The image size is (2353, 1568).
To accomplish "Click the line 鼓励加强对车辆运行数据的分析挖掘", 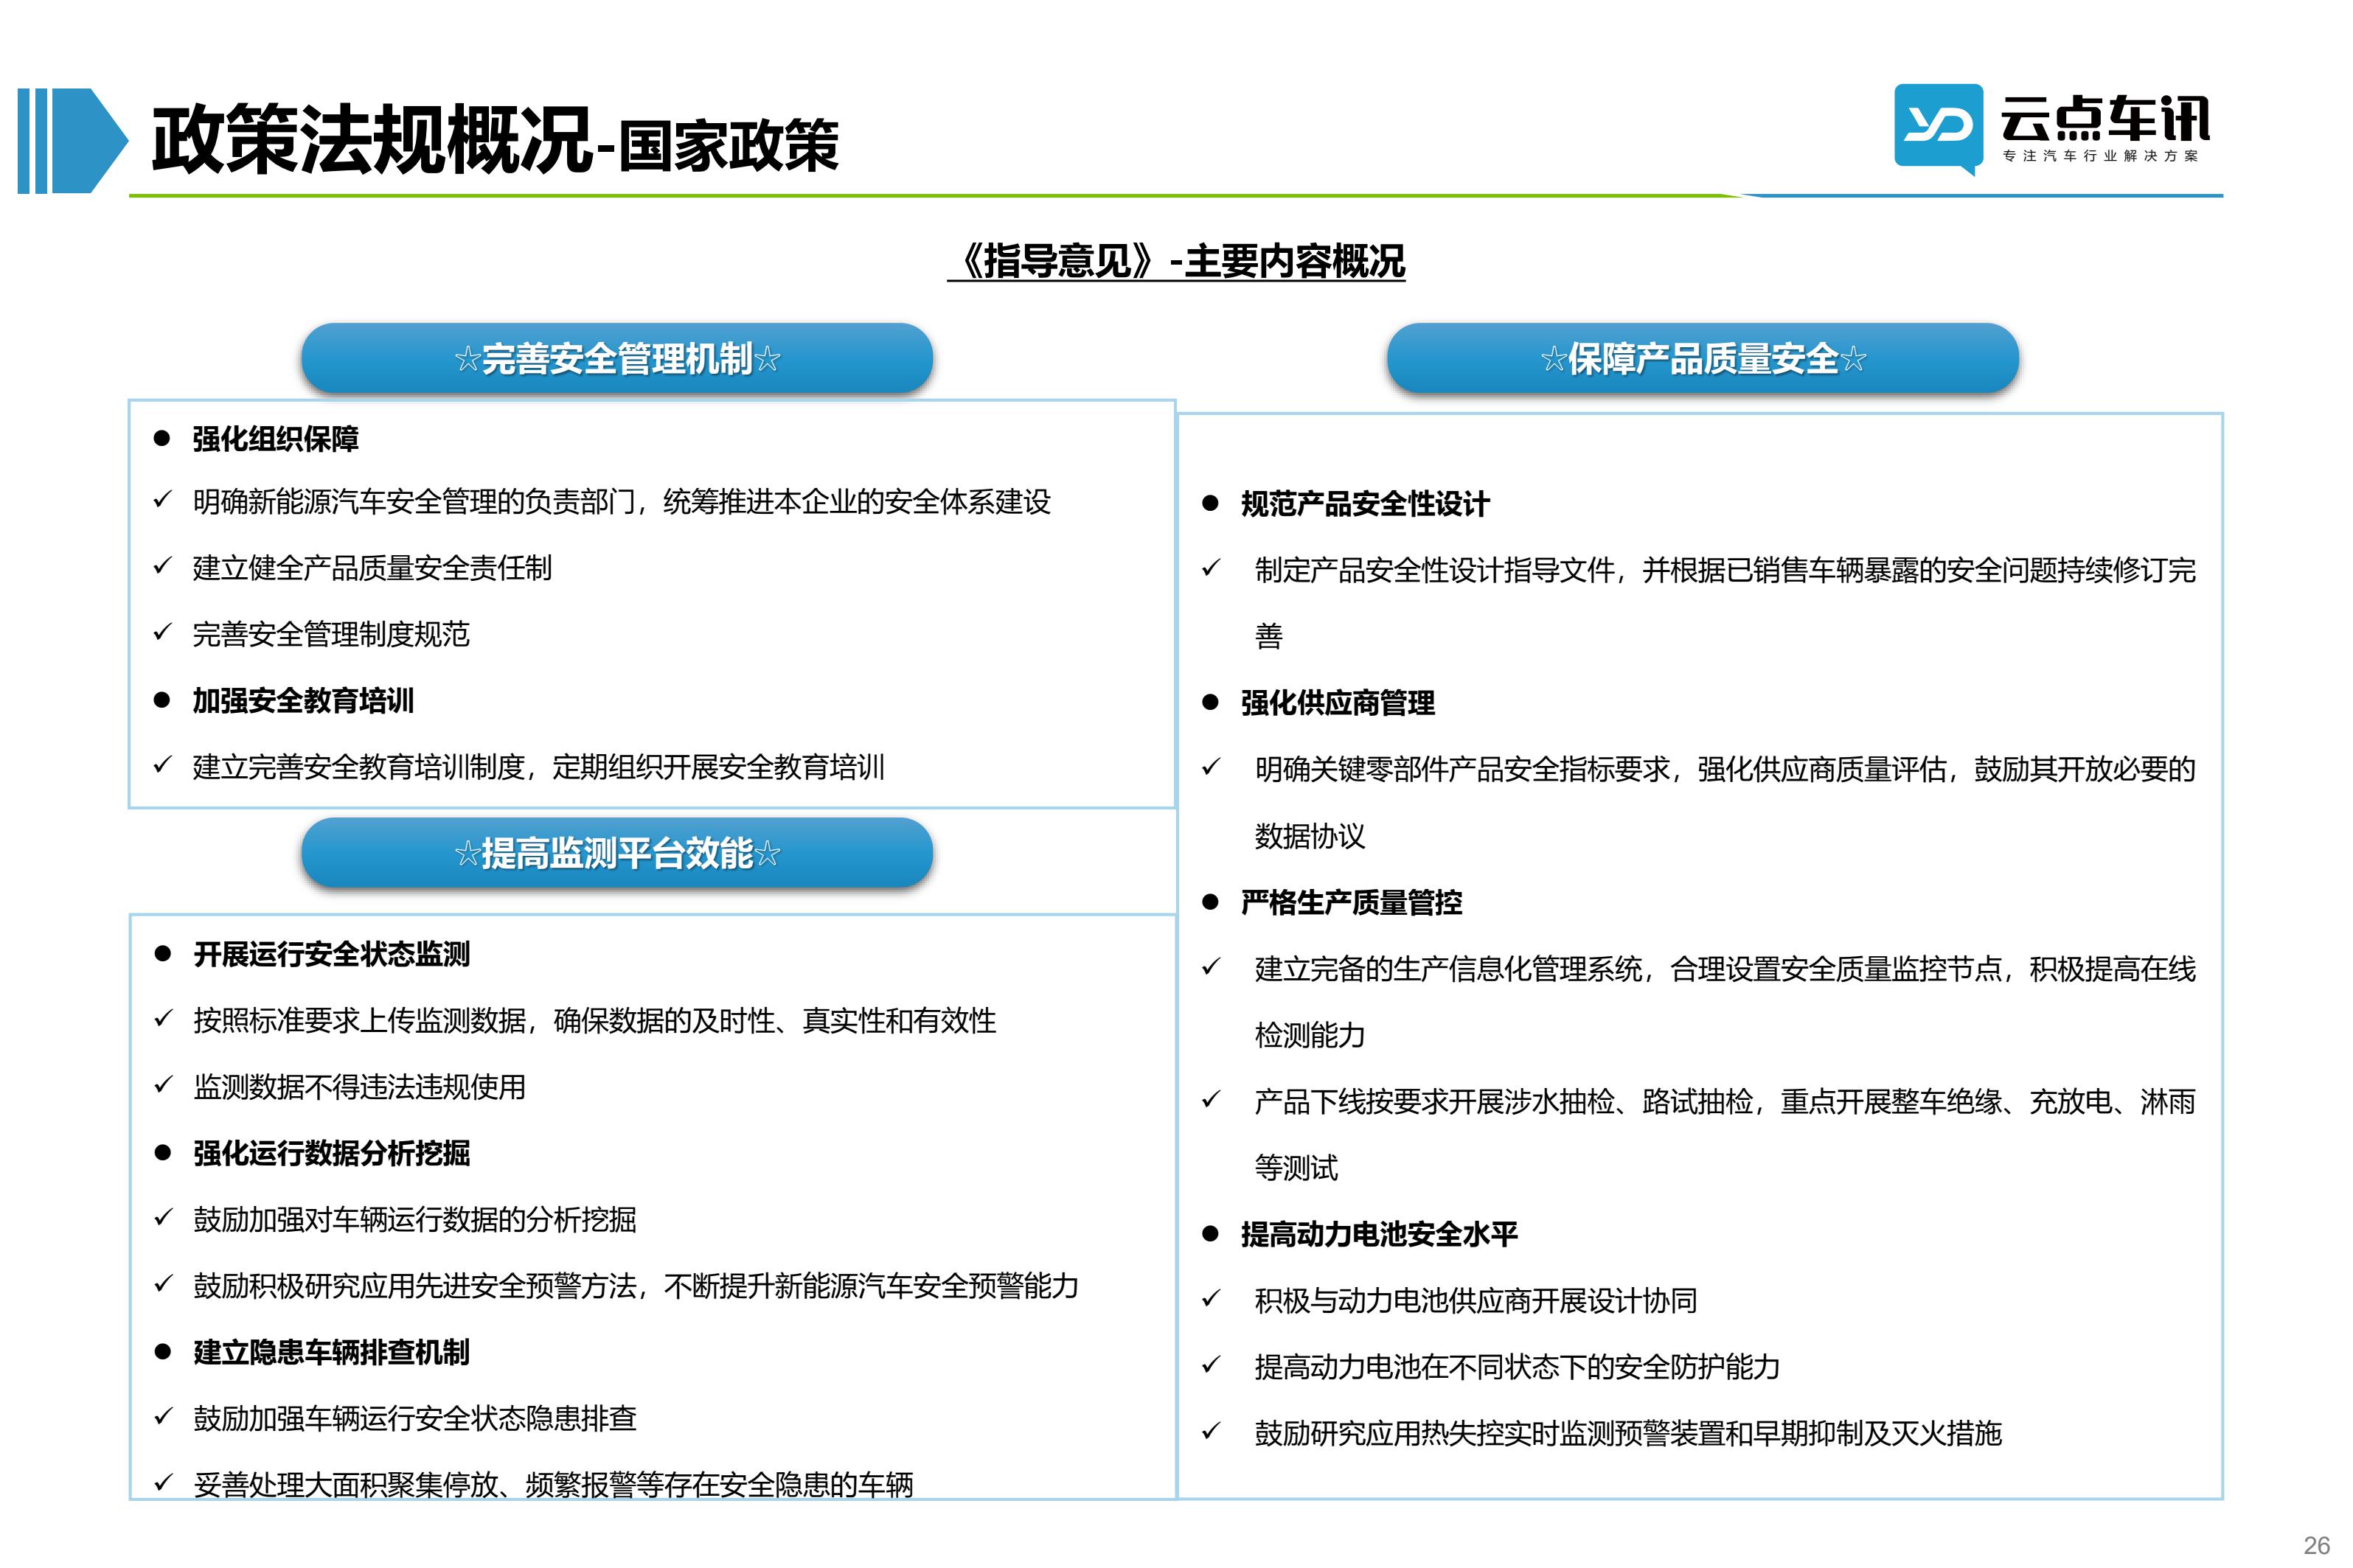I will click(415, 1219).
